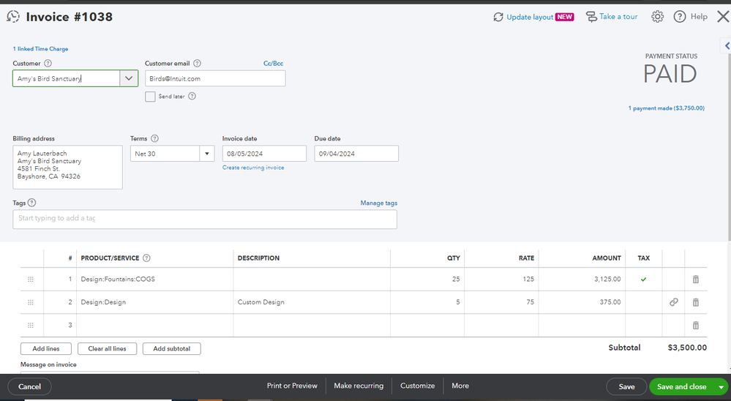This screenshot has height=401, width=731.
Task: Click the empty product cell on line 3
Action: 155,326
